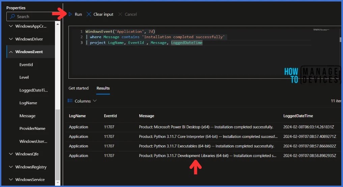Click the Cancel button label
343x187 pixels.
(x=131, y=14)
